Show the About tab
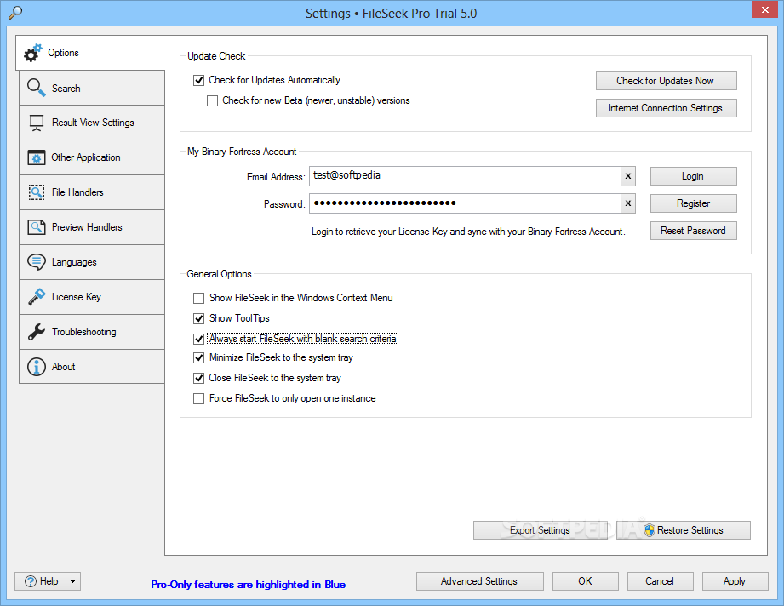This screenshot has height=606, width=784. [92, 367]
